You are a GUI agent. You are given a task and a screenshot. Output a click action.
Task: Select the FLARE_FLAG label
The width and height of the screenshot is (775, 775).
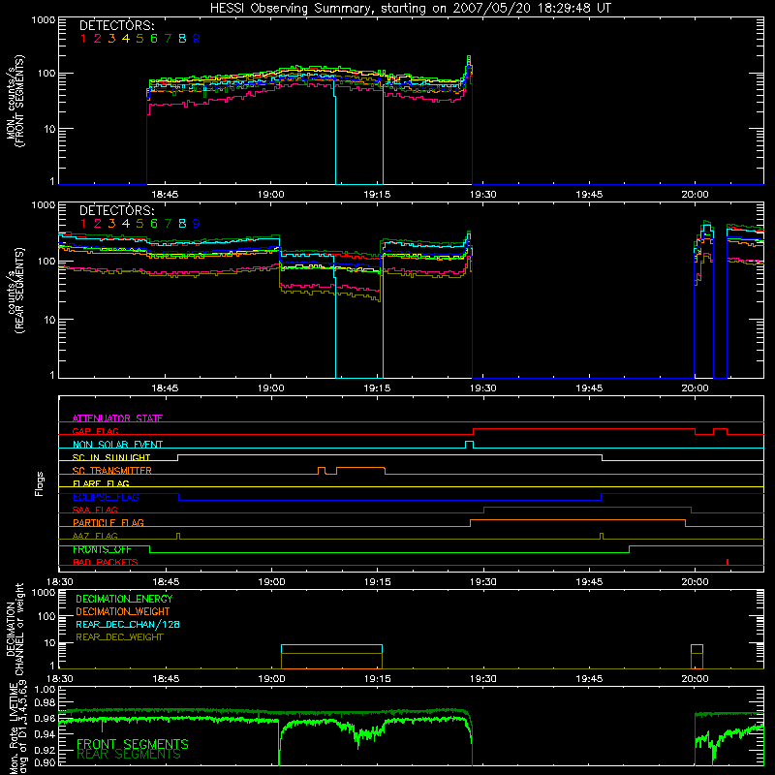coord(101,483)
